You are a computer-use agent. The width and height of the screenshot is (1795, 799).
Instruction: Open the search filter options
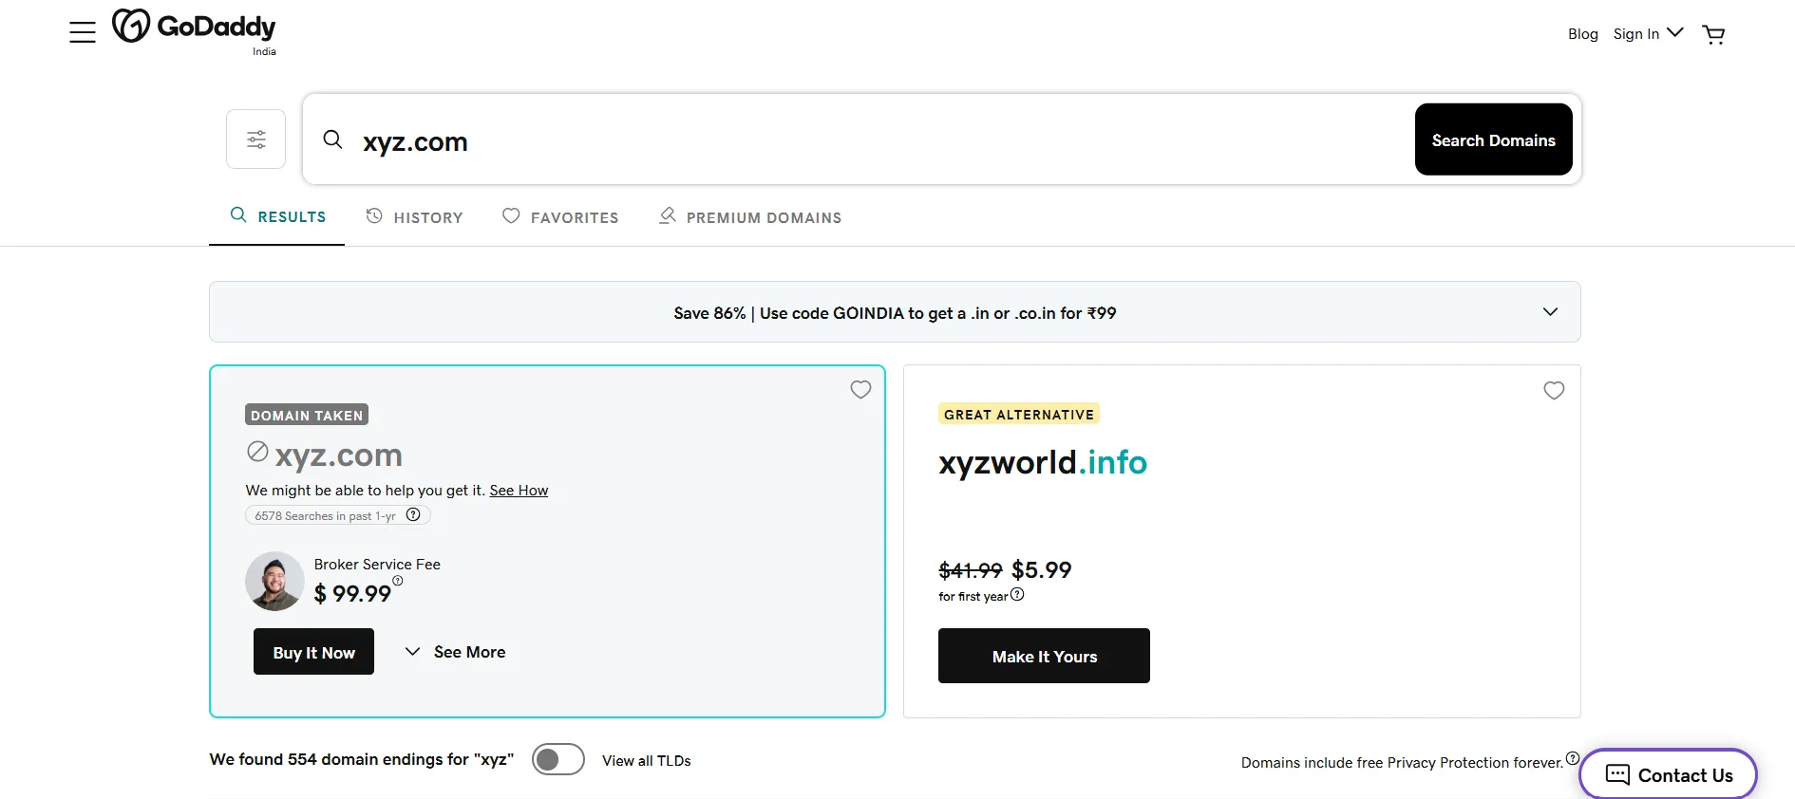pos(255,139)
